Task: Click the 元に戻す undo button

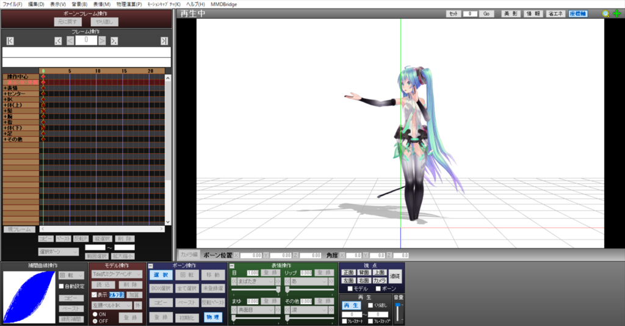Action: (67, 22)
